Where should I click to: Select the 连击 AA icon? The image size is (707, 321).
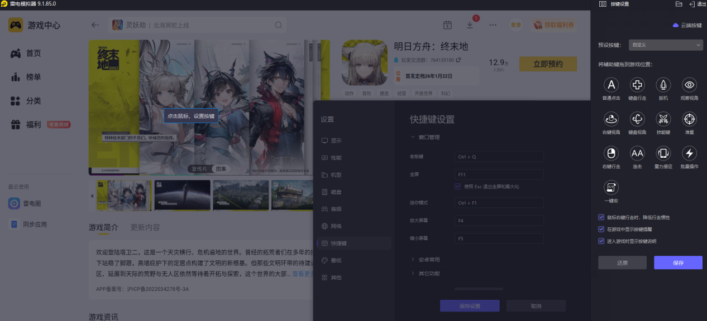(637, 153)
